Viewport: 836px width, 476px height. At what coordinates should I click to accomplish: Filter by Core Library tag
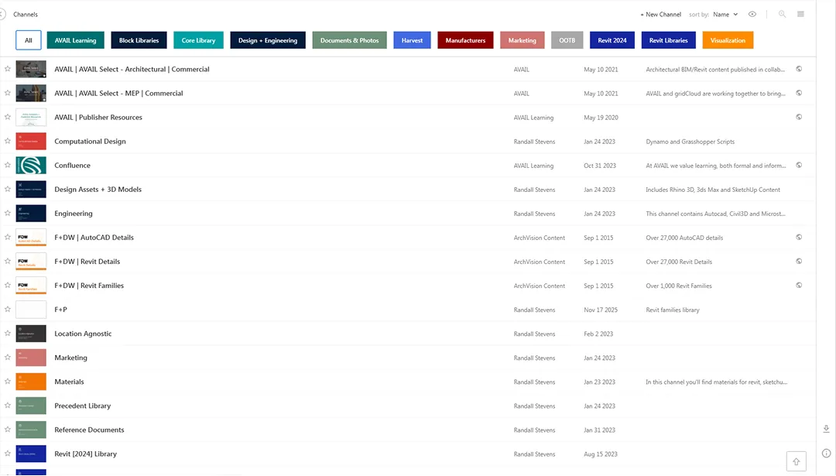pyautogui.click(x=198, y=40)
